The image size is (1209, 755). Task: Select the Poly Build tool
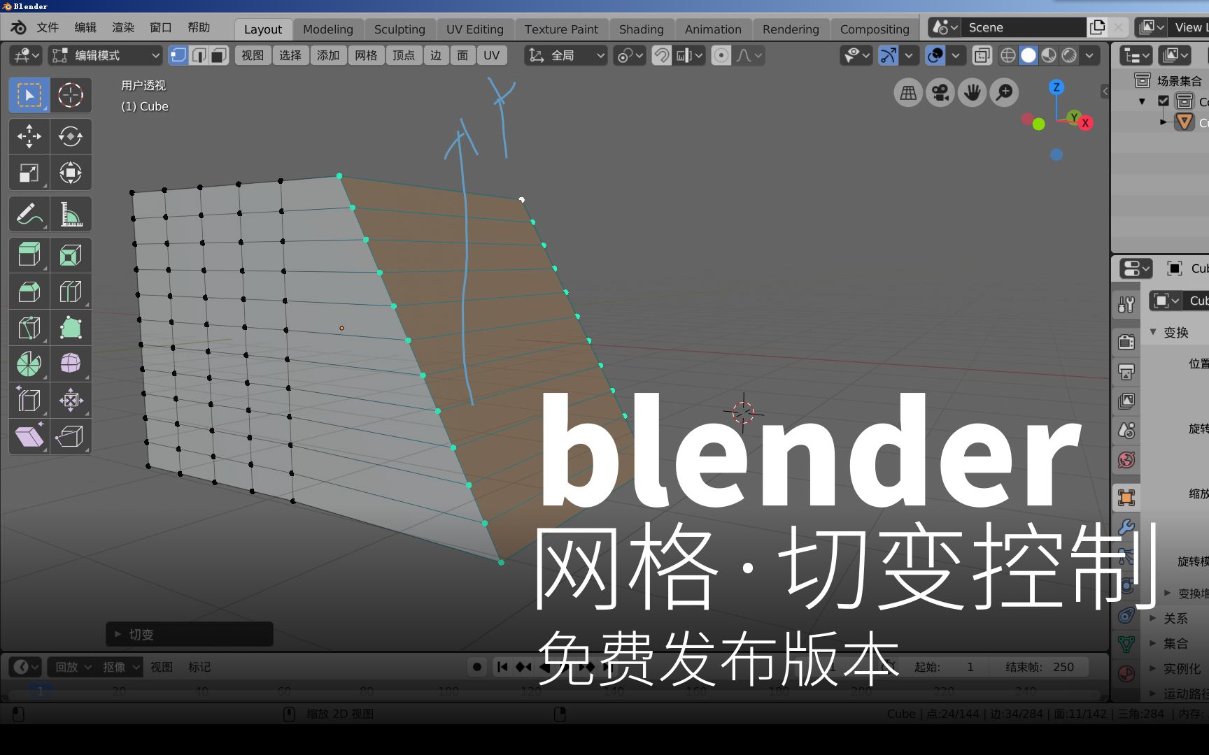tap(71, 328)
